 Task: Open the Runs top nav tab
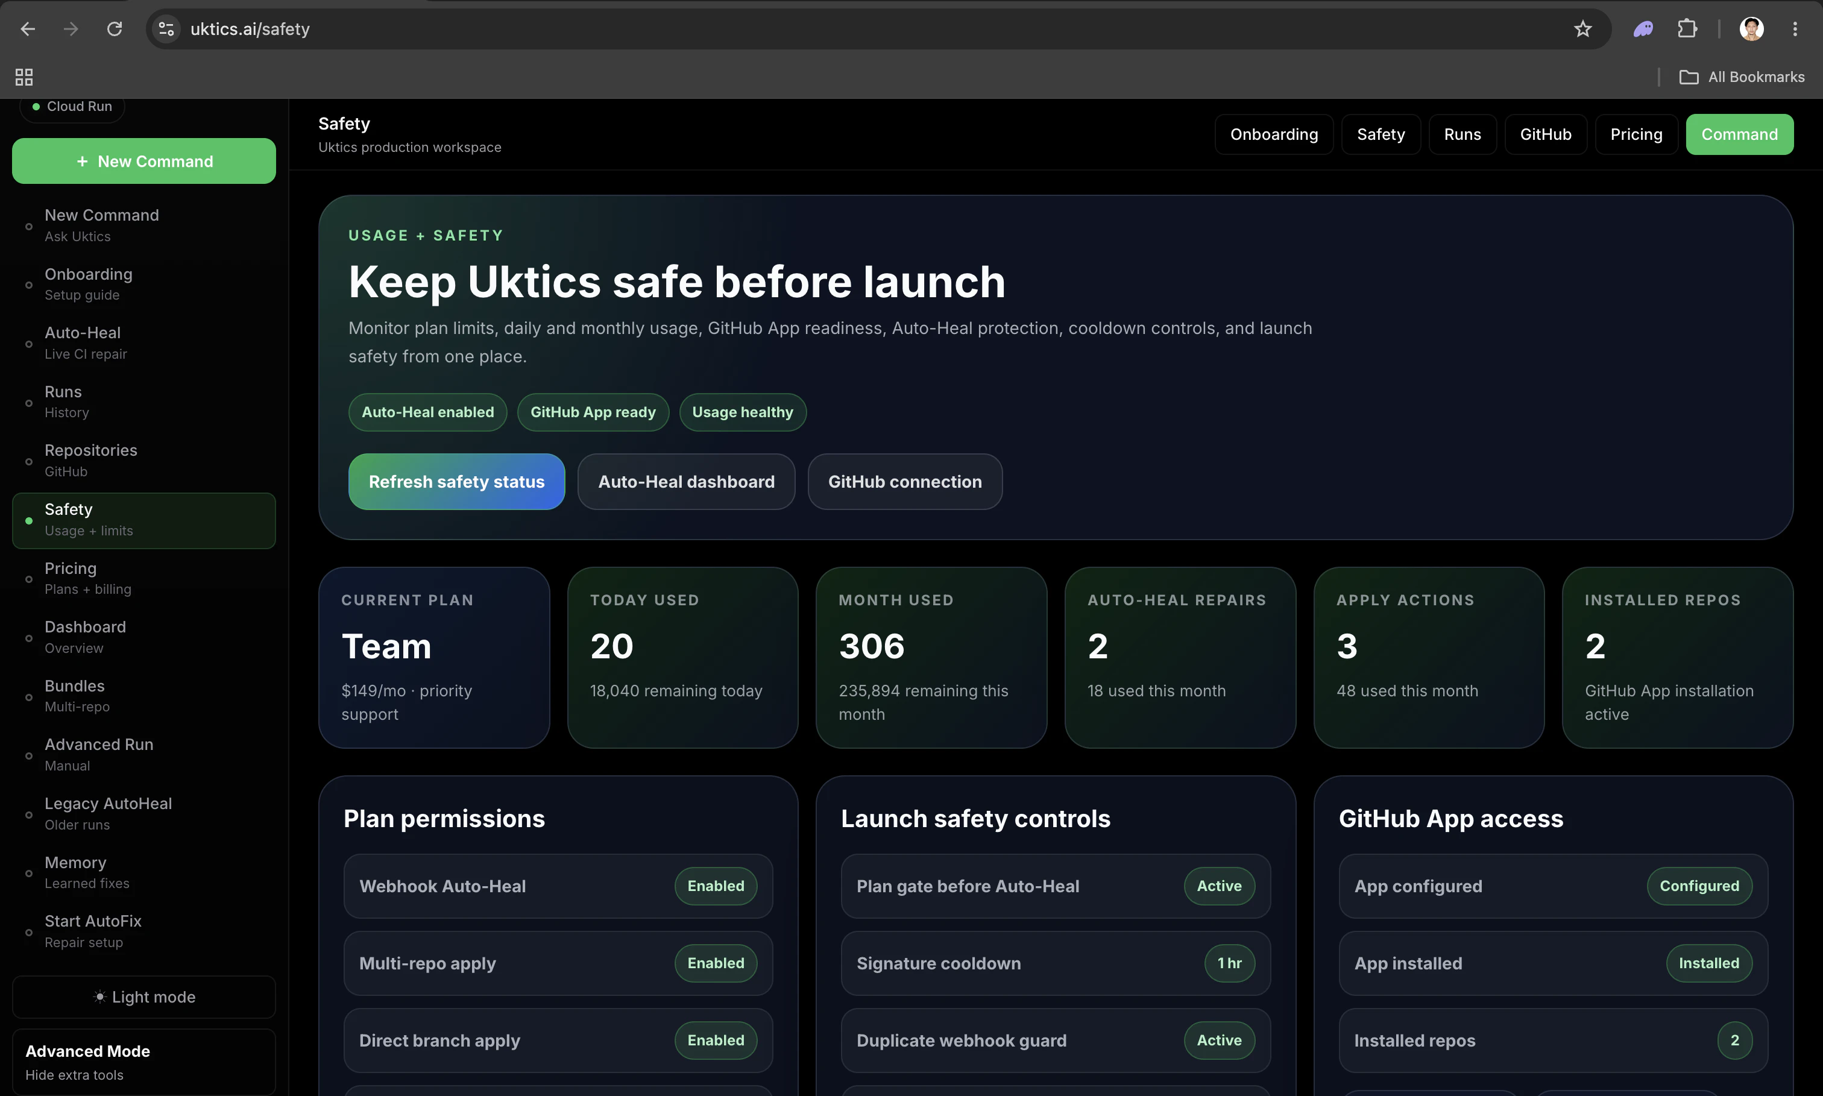pyautogui.click(x=1462, y=134)
